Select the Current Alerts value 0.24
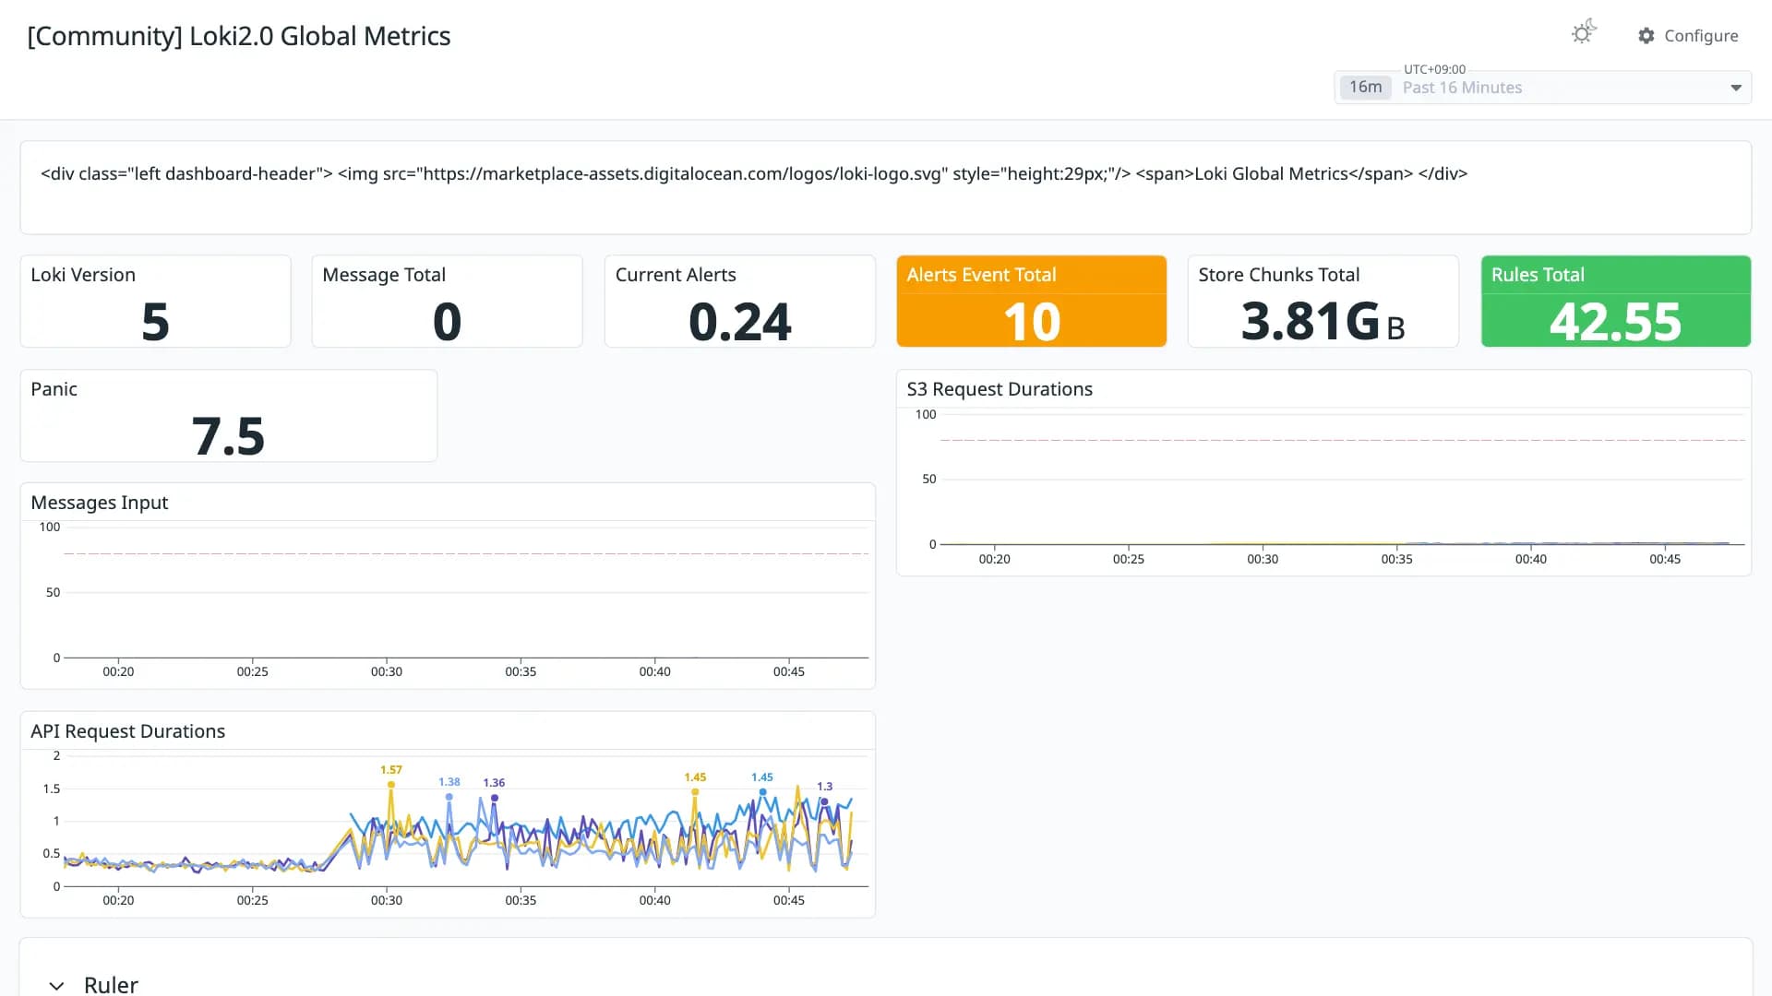Viewport: 1772px width, 996px height. [x=739, y=322]
